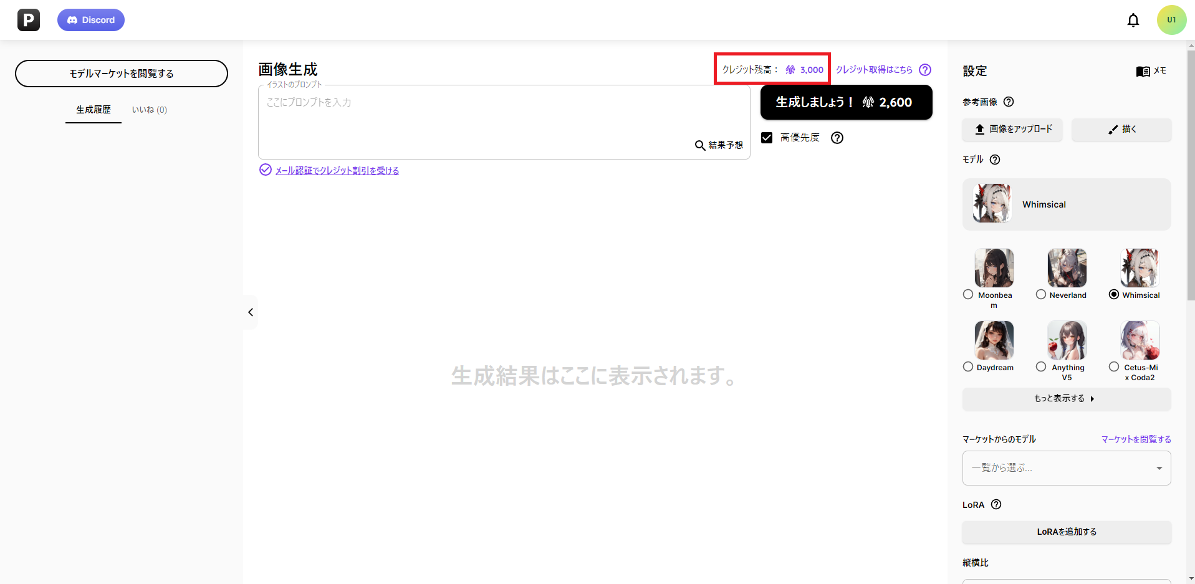The width and height of the screenshot is (1195, 584).
Task: Click help icon next to LoRA
Action: point(996,504)
